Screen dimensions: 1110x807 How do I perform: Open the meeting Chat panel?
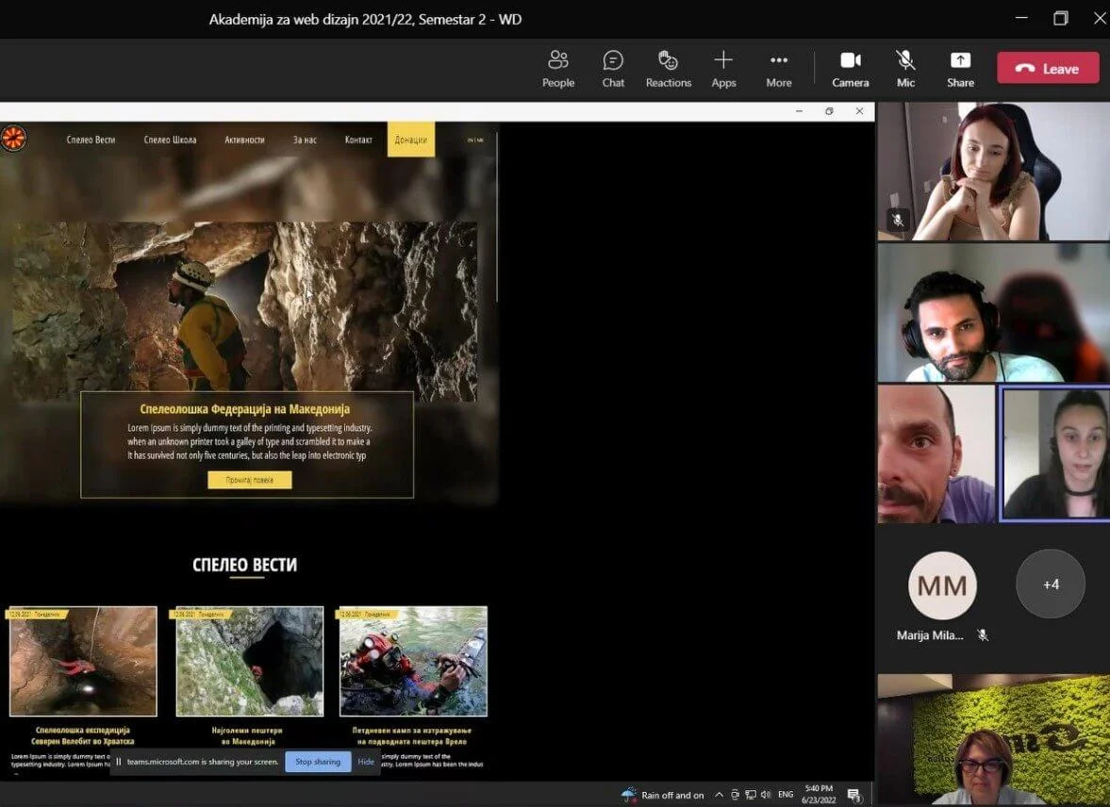tap(613, 69)
